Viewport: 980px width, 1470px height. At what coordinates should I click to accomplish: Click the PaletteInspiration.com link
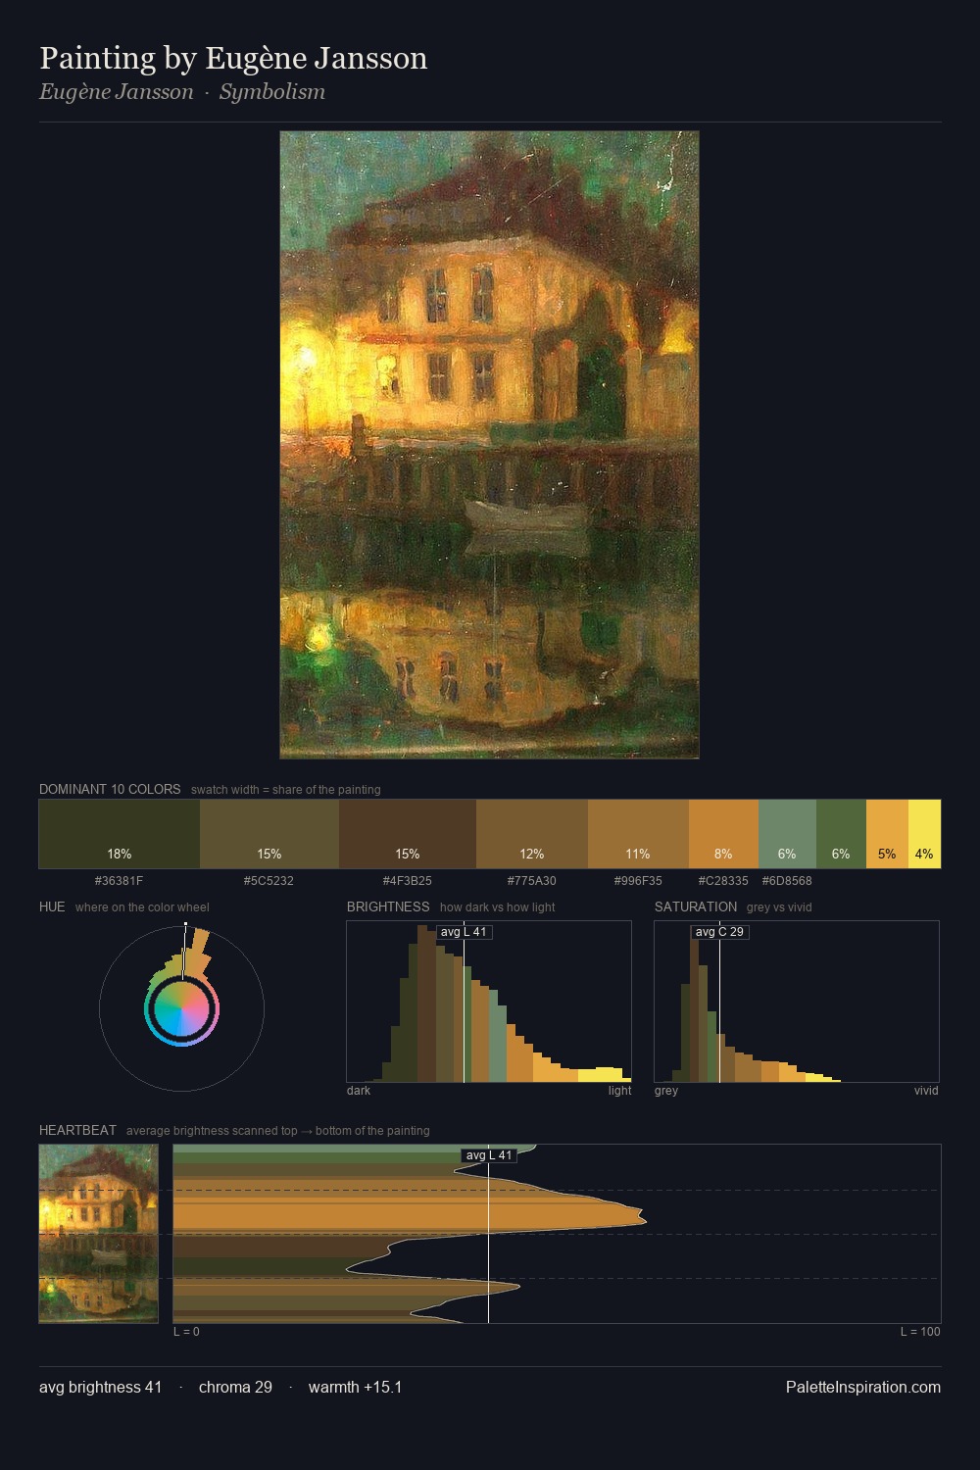tap(863, 1388)
